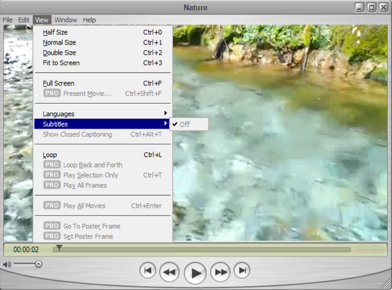Select the checked Off subtitles option
Viewport: 392px width, 290px height.
pos(184,124)
